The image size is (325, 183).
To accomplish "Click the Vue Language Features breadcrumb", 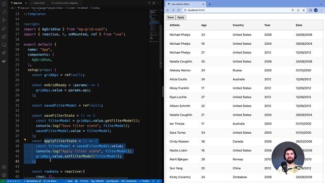I will (47, 8).
